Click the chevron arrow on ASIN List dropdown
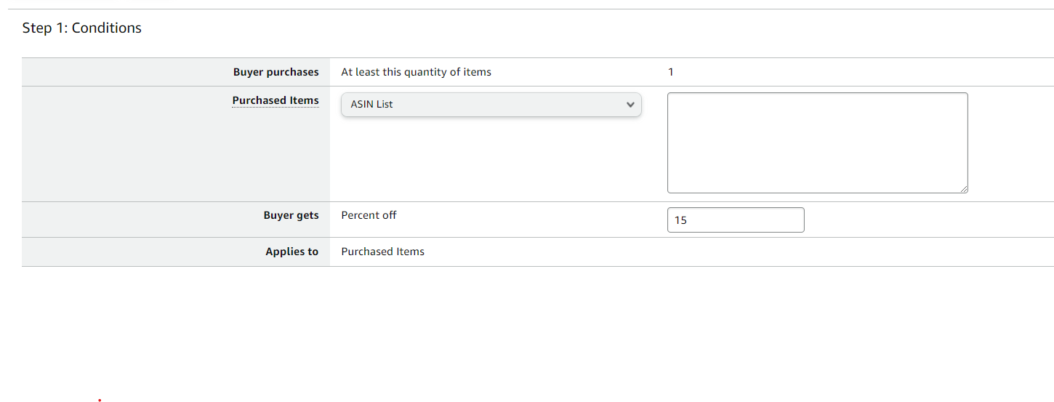 click(629, 105)
